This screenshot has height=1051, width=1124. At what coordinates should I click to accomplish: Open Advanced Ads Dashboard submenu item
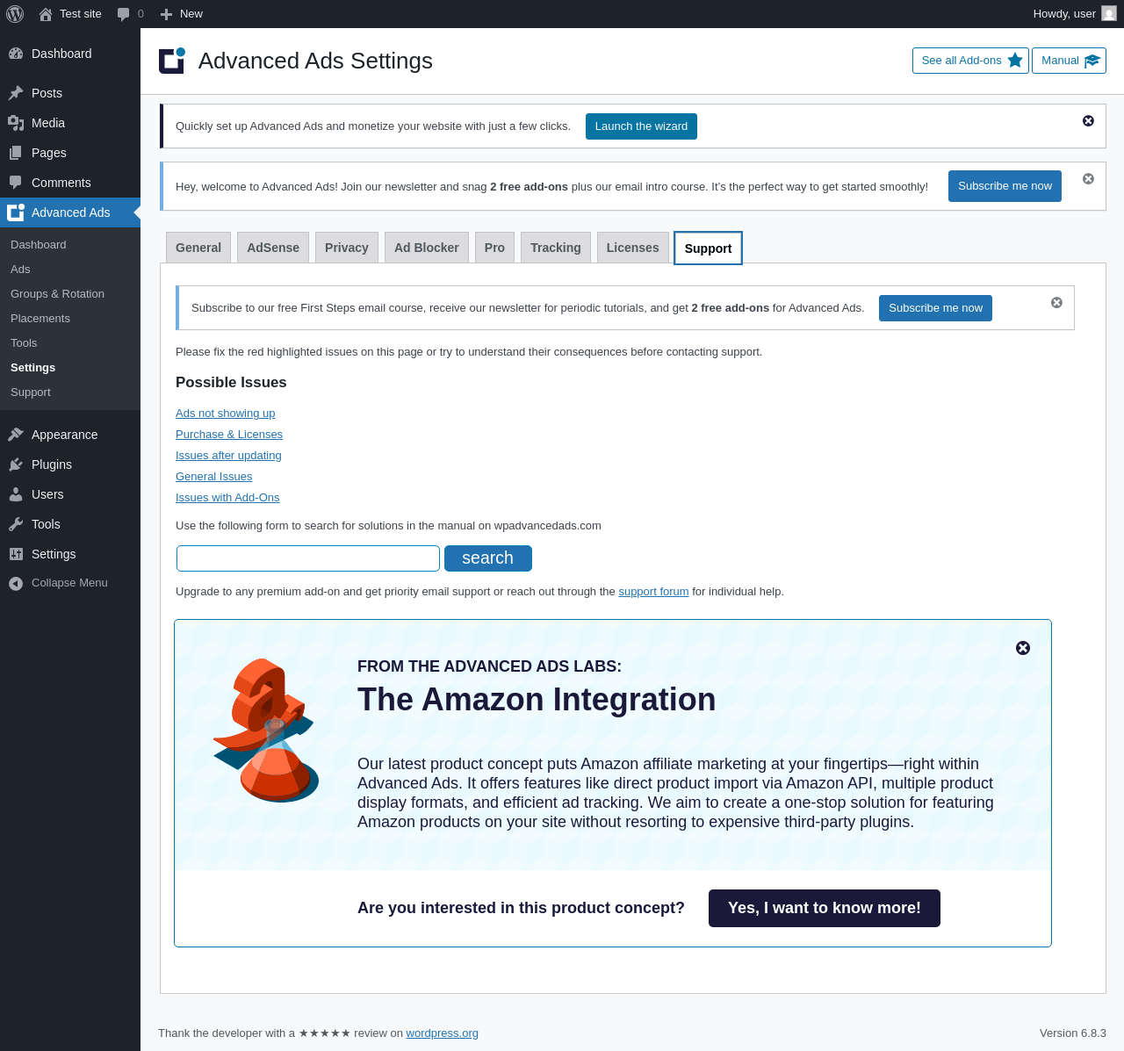tap(70, 245)
